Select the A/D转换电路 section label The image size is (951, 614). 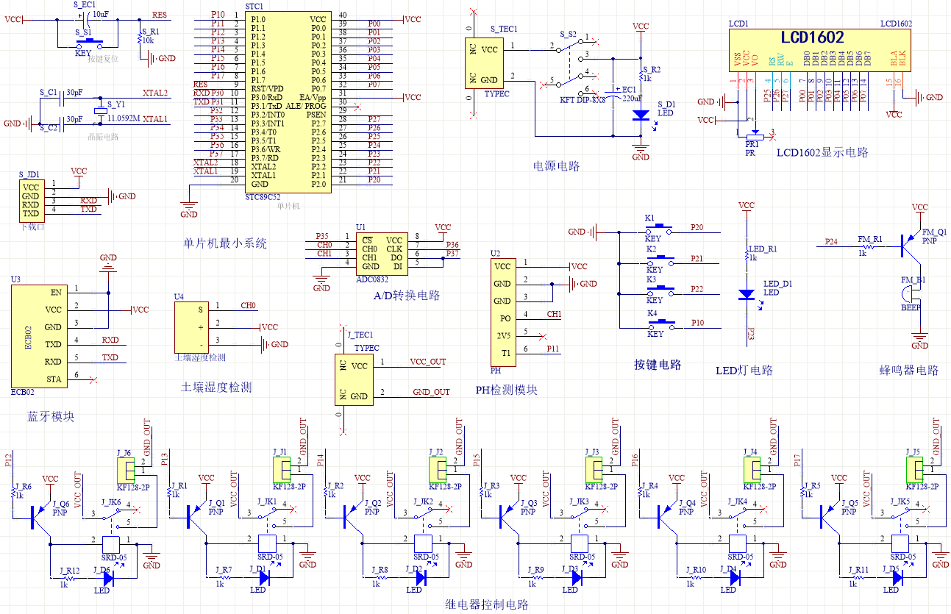(x=407, y=295)
